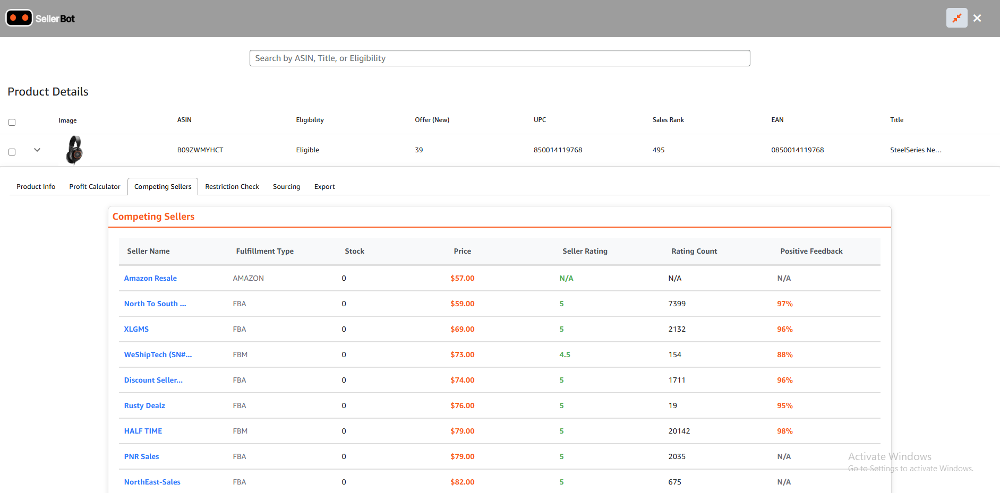Click the Sales Rank value 495
The height and width of the screenshot is (493, 1000).
pyautogui.click(x=659, y=150)
